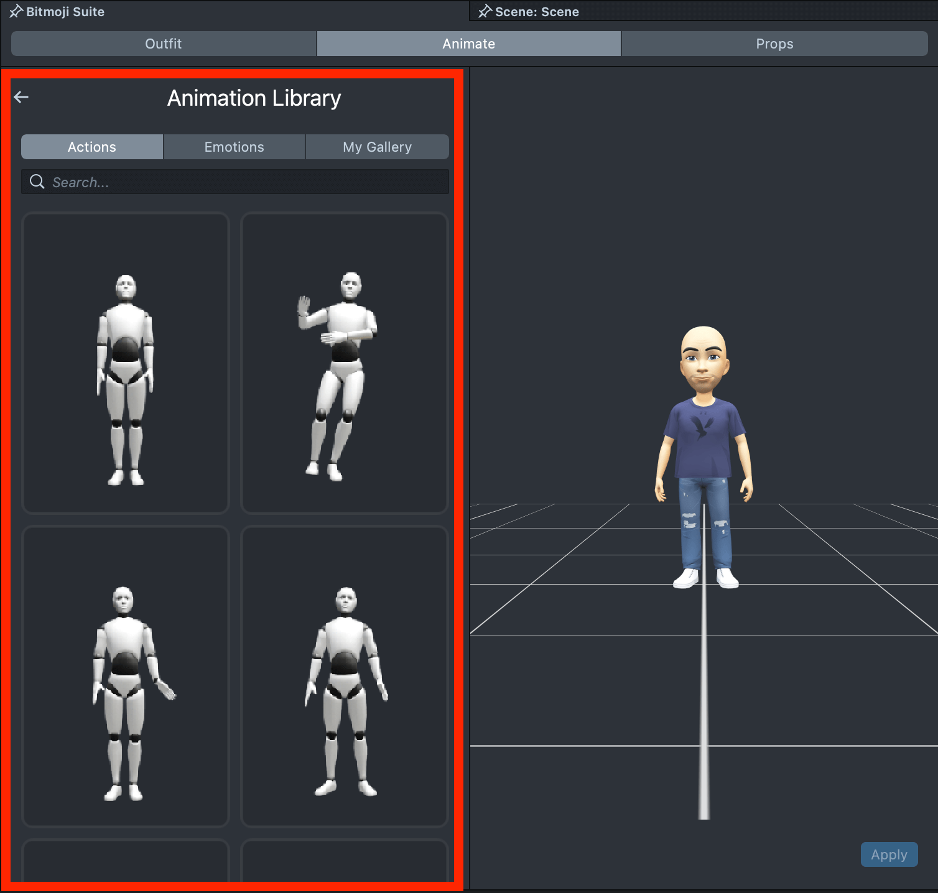Switch to the Outfit tab
The height and width of the screenshot is (893, 938).
click(164, 44)
